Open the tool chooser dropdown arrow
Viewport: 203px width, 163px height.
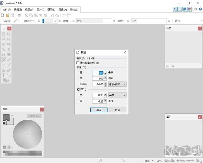tap(19, 21)
